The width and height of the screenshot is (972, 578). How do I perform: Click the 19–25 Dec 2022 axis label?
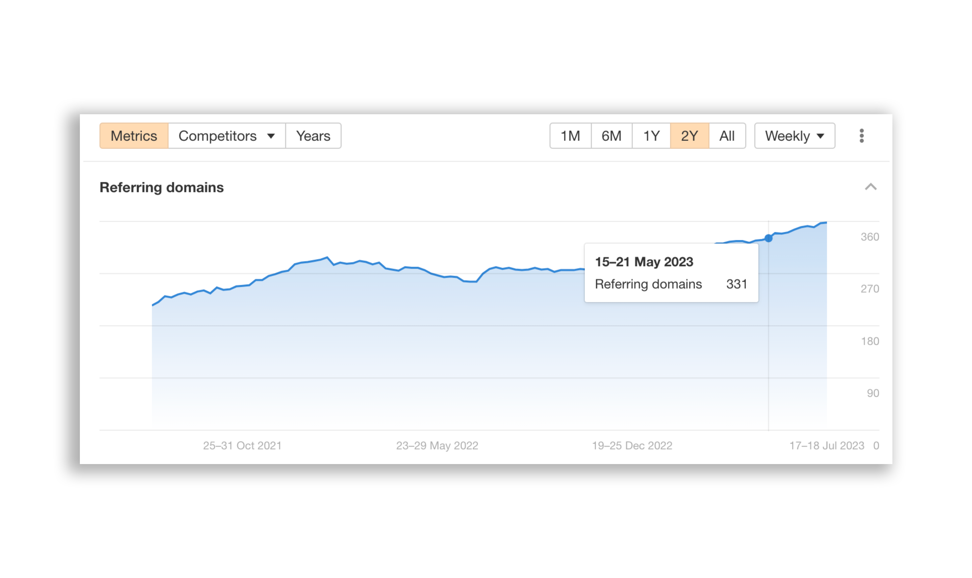(632, 445)
